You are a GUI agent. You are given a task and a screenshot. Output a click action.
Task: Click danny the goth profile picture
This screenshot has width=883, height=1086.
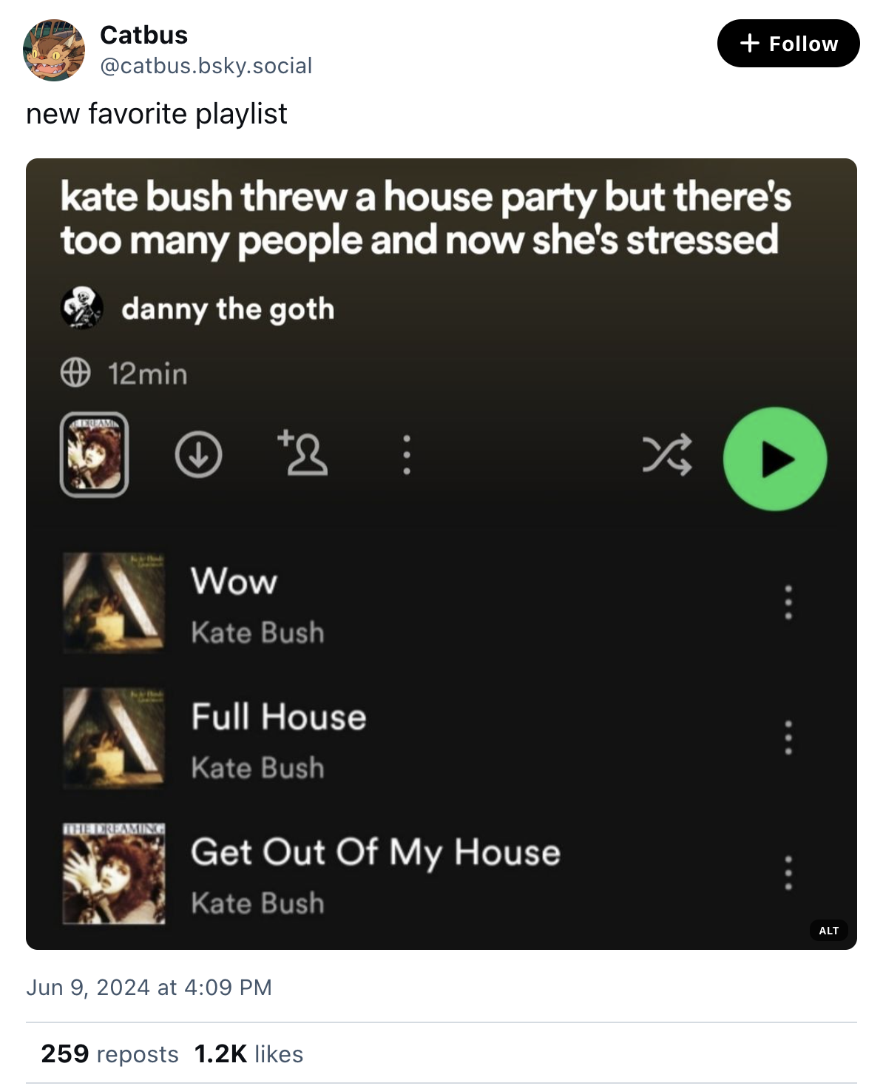[81, 308]
